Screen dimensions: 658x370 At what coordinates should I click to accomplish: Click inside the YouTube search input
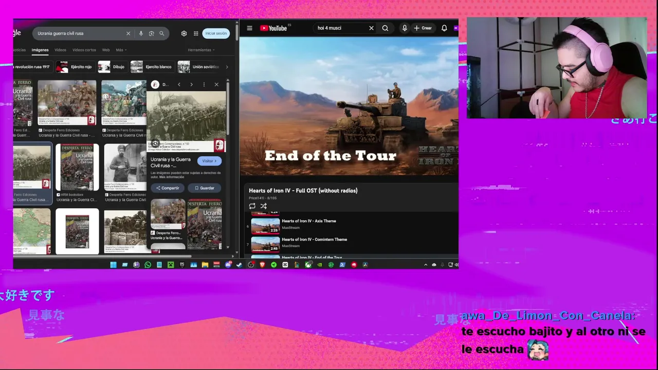point(341,28)
